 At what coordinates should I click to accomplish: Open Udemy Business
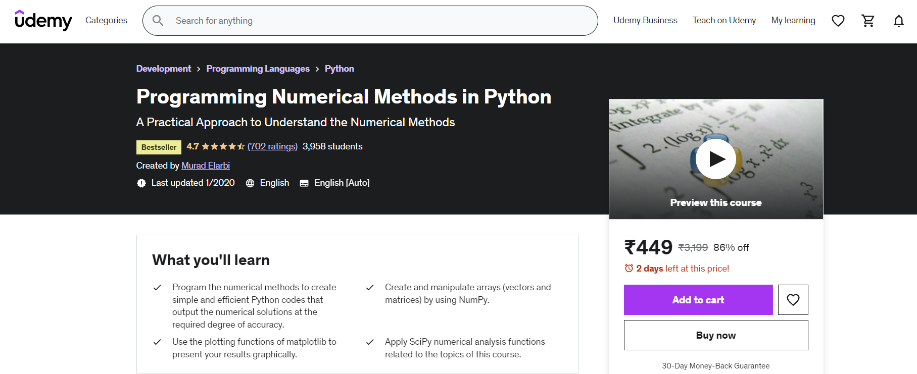(645, 20)
